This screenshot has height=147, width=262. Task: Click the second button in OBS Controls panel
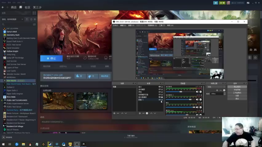237,90
